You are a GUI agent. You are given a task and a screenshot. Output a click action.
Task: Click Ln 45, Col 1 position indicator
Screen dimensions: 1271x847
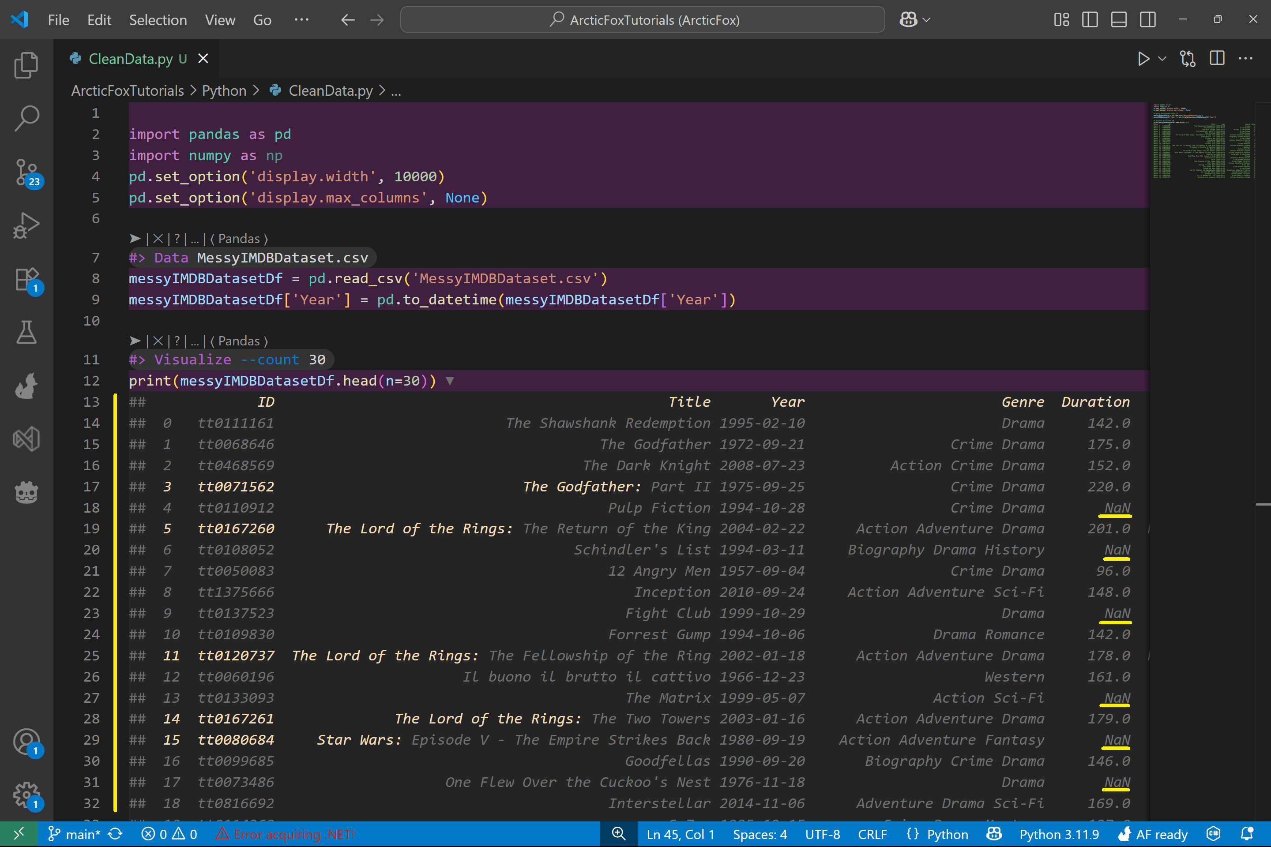coord(681,834)
